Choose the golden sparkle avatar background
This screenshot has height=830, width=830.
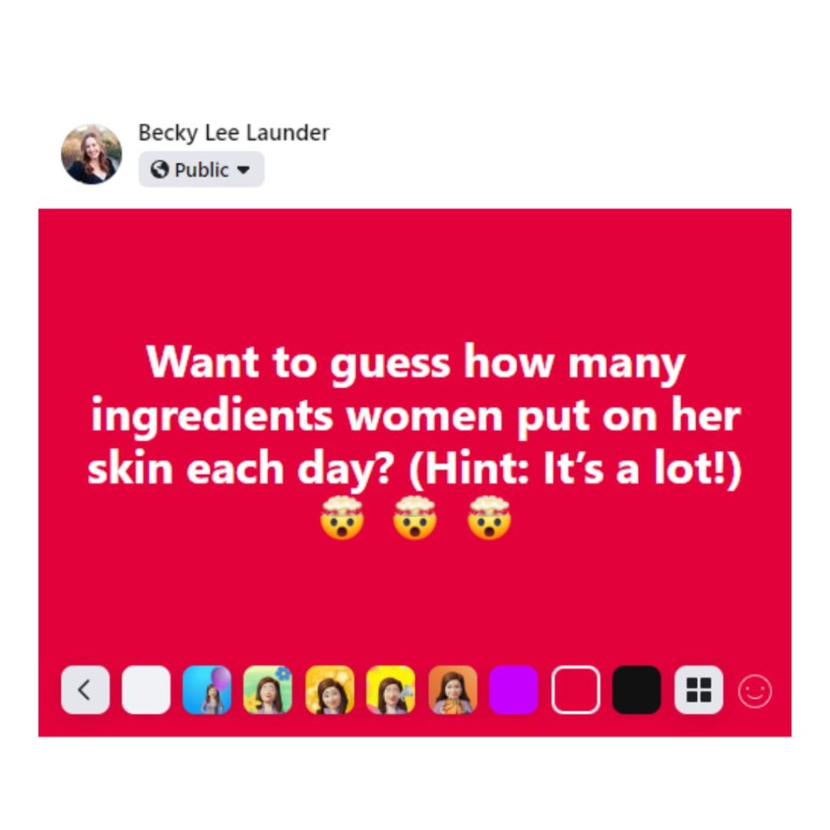(330, 690)
